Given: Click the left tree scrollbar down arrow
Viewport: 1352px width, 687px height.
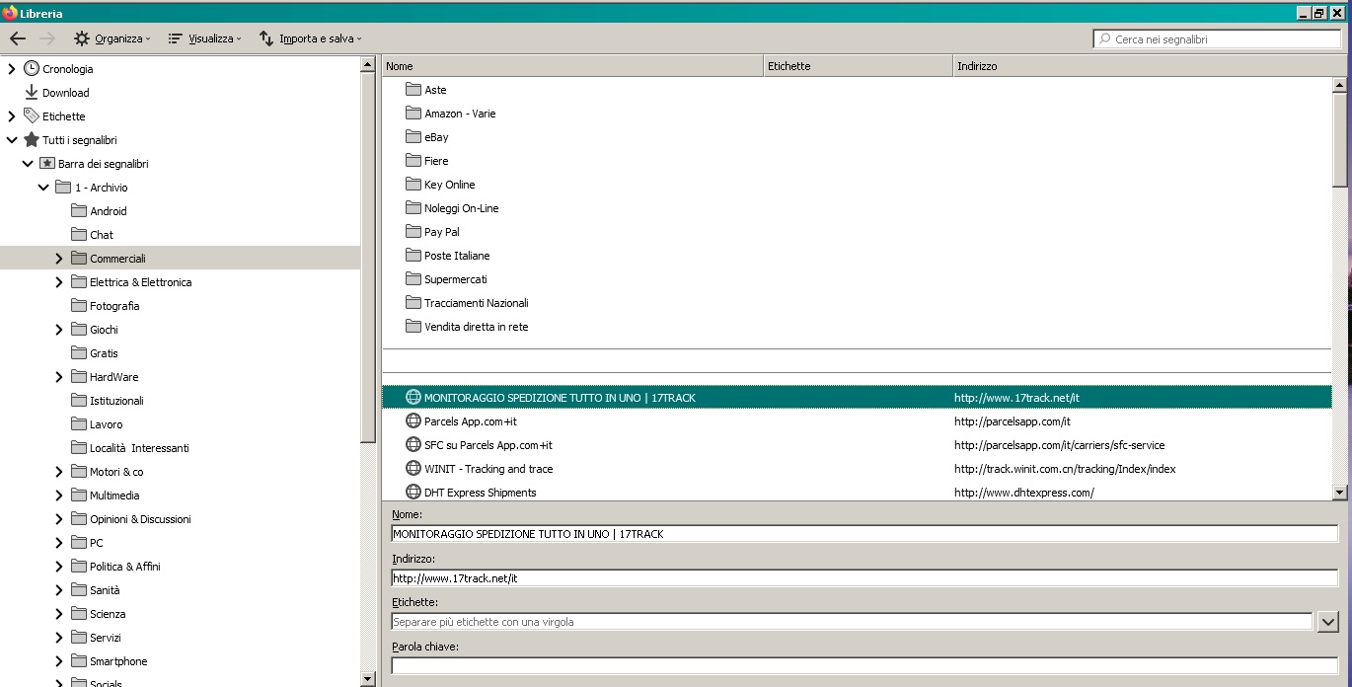Looking at the screenshot, I should coord(368,679).
